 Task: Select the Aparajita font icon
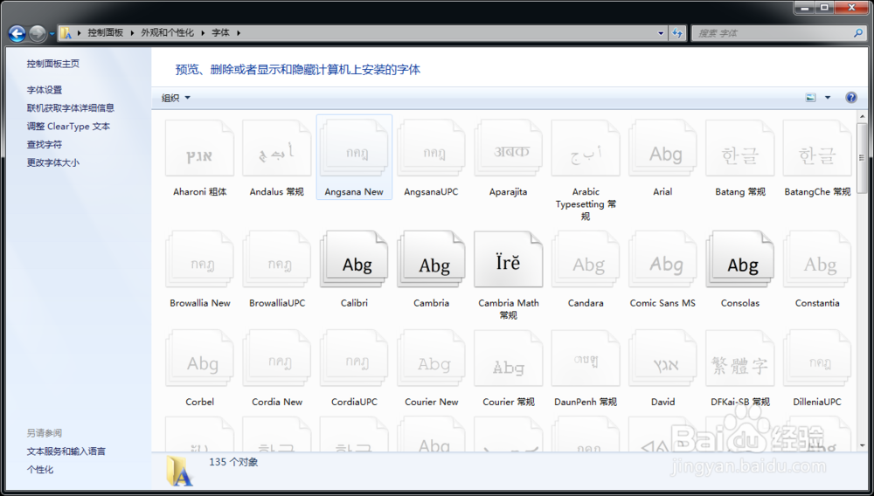[x=509, y=149]
